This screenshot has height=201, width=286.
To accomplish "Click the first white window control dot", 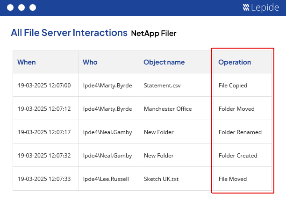I will click(x=10, y=7).
